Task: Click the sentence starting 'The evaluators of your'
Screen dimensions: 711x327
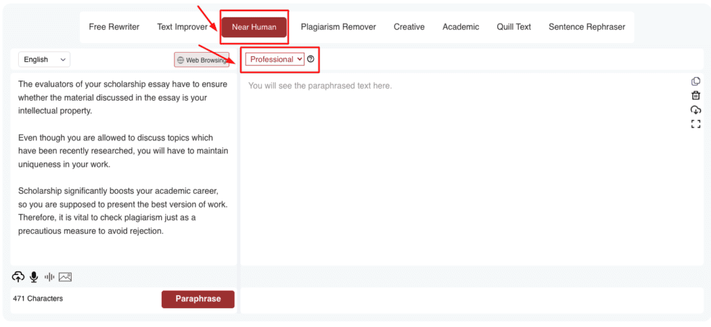Action: [x=122, y=97]
